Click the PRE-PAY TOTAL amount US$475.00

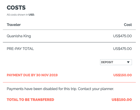point(122,49)
